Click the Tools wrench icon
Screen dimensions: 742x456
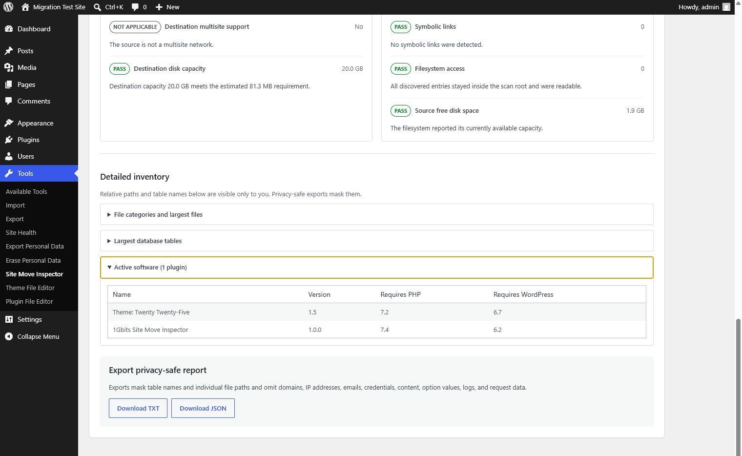pos(9,173)
